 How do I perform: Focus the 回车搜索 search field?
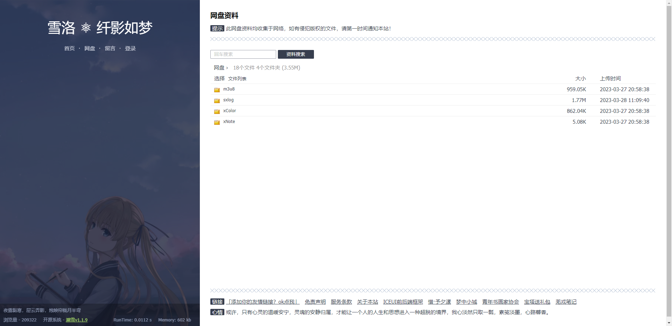[x=243, y=54]
